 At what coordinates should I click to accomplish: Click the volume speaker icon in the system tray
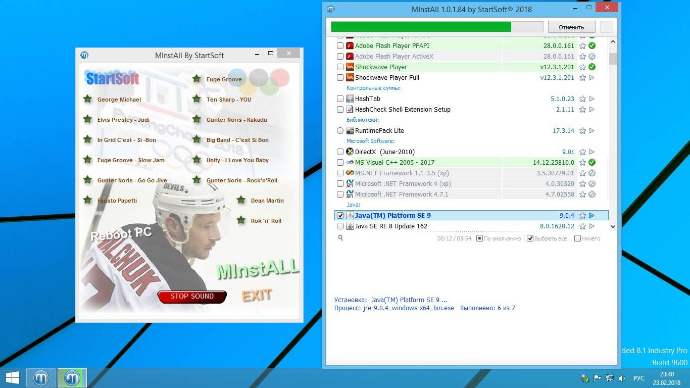click(x=622, y=378)
